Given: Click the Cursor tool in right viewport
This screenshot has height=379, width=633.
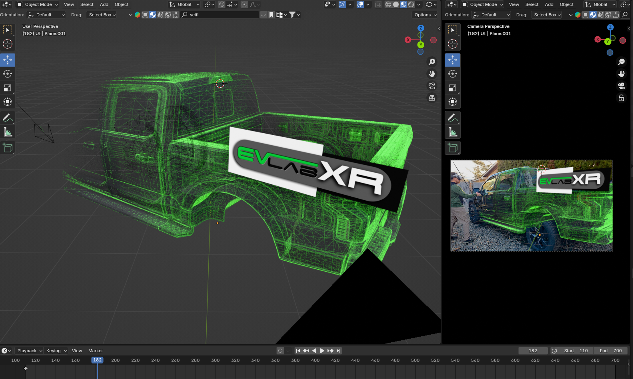Looking at the screenshot, I should click(453, 44).
